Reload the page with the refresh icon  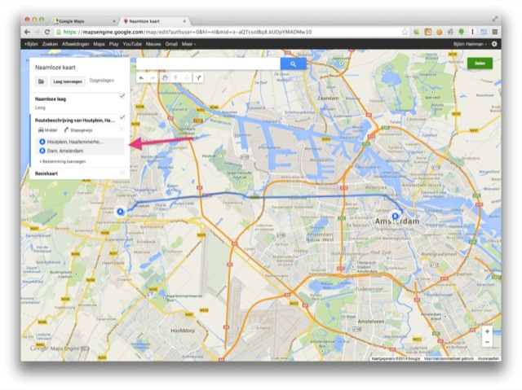tap(47, 32)
